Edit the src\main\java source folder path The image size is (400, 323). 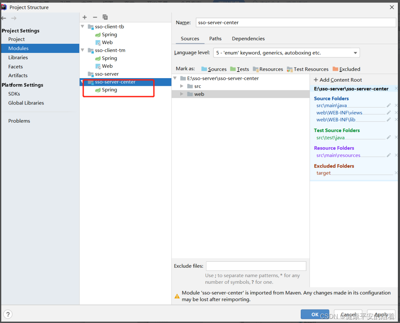pos(388,105)
